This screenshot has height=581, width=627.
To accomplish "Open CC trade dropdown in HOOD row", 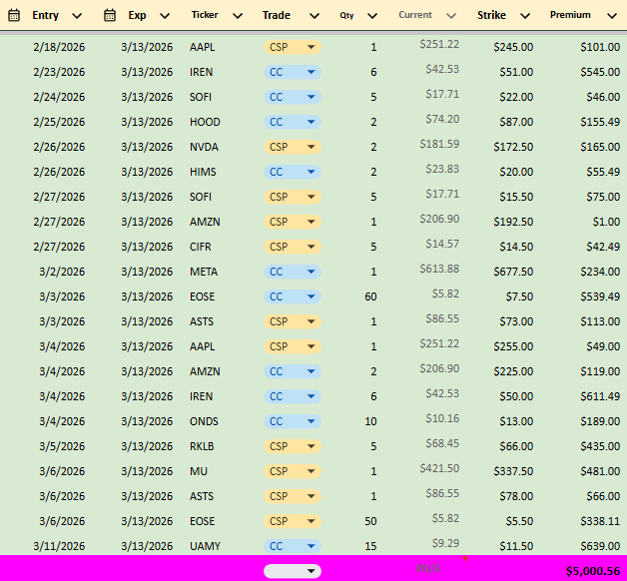I will point(293,122).
